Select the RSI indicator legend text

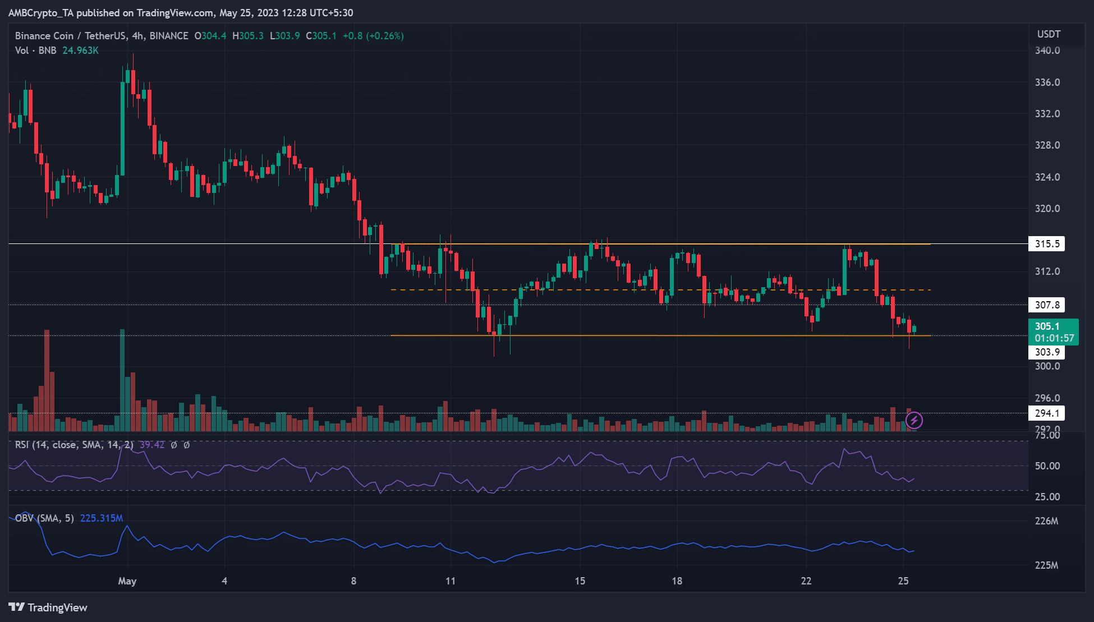(74, 445)
